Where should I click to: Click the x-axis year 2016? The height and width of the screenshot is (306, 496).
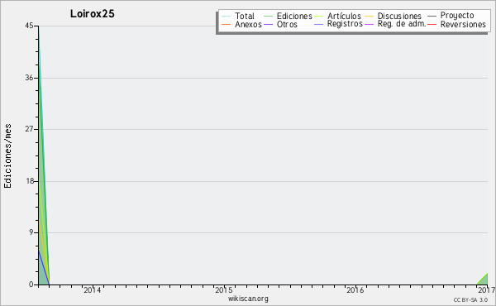coord(355,290)
